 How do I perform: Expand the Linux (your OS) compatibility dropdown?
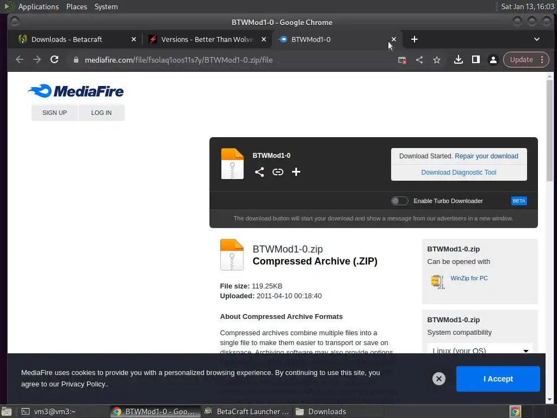[x=480, y=350]
